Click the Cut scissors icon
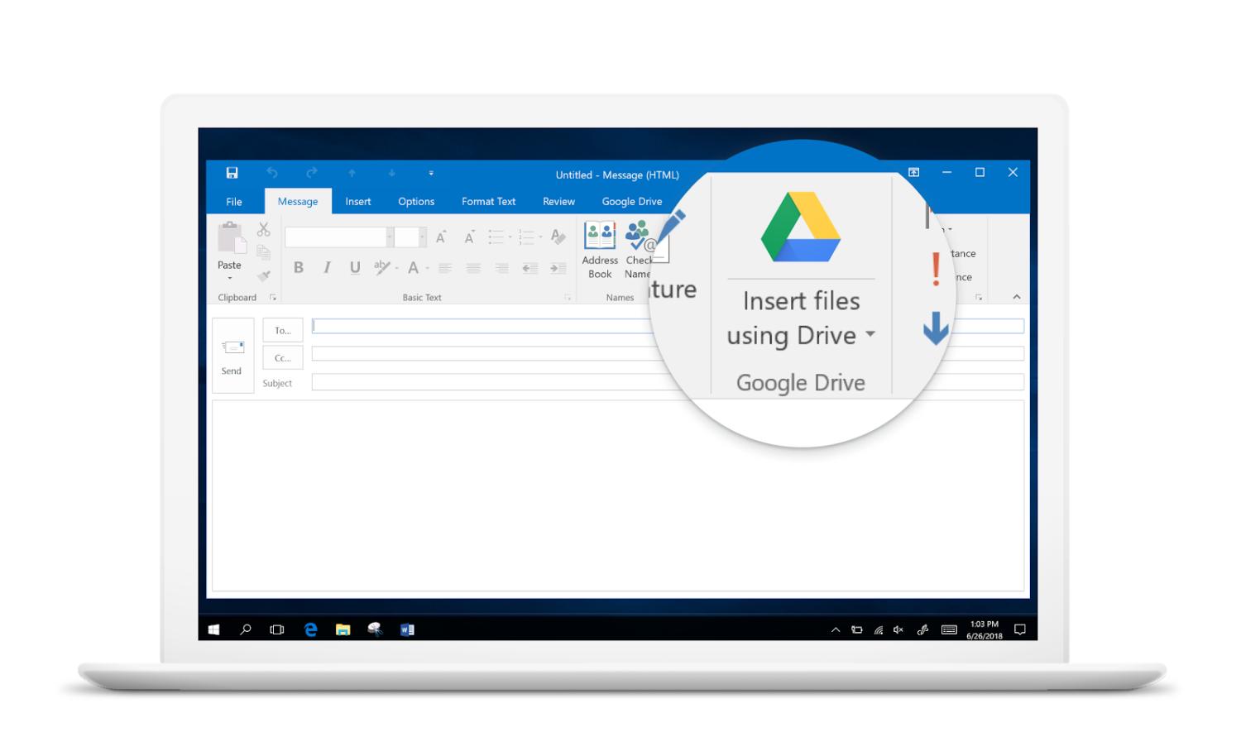Viewport: 1241px width, 756px height. coord(263,229)
